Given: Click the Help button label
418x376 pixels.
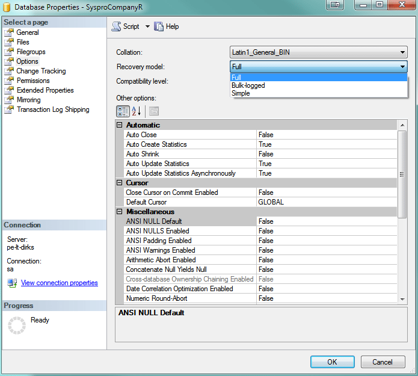Looking at the screenshot, I should pyautogui.click(x=172, y=26).
